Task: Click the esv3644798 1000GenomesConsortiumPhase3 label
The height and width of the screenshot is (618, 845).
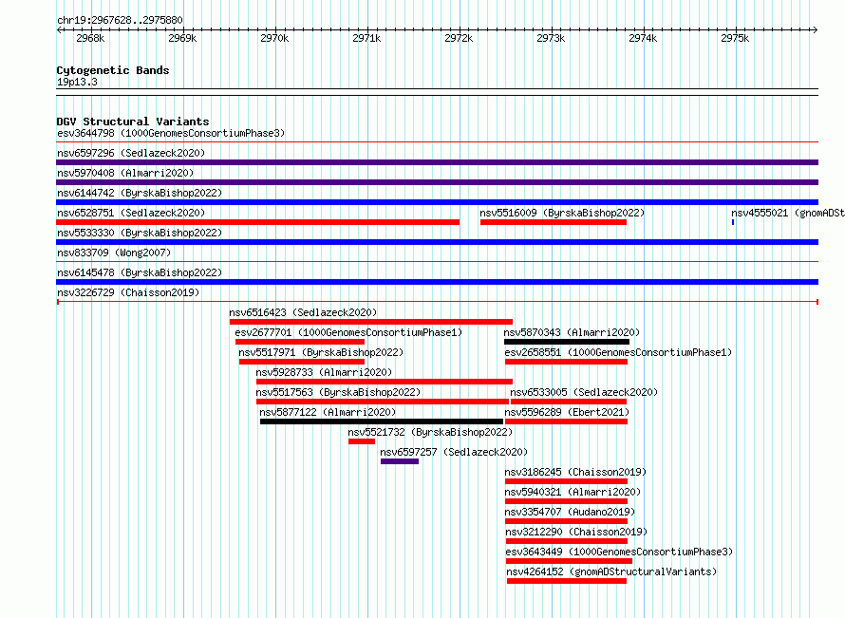Action: click(171, 133)
